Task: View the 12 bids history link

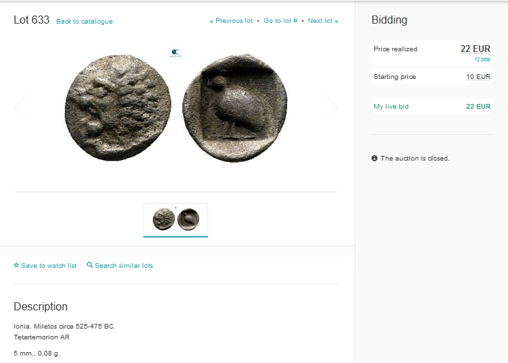Action: click(482, 59)
